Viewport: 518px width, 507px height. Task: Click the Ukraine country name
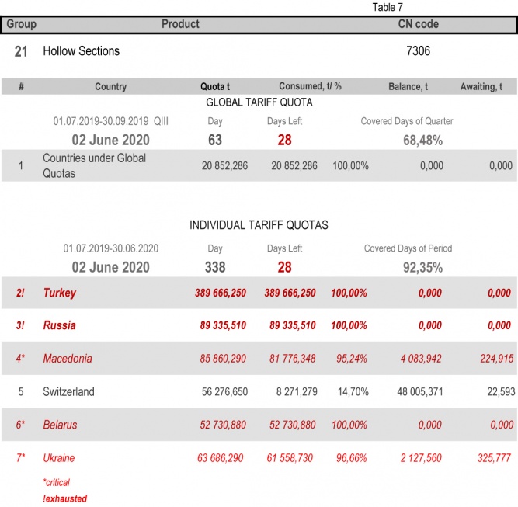[59, 458]
